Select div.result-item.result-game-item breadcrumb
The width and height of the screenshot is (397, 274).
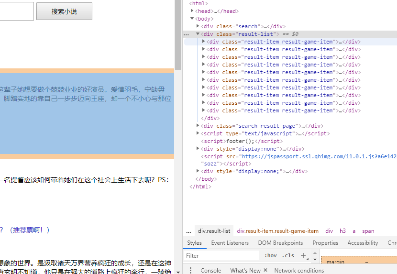tap(277, 230)
